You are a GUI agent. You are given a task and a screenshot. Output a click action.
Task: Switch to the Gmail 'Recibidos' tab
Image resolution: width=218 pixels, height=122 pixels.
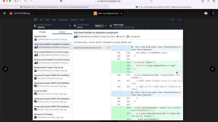click(54, 7)
